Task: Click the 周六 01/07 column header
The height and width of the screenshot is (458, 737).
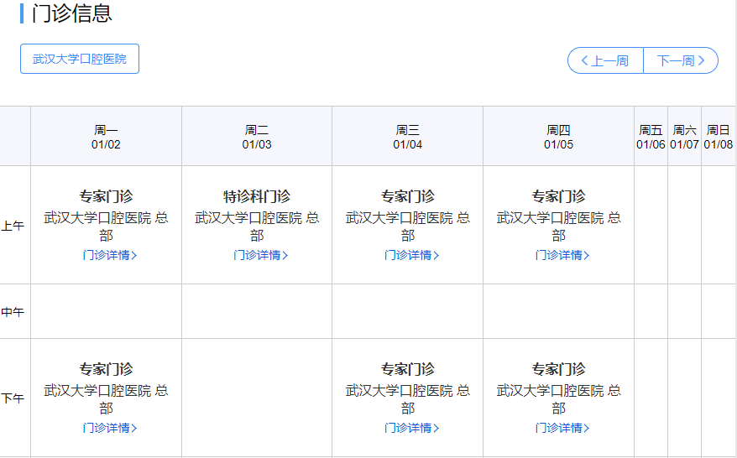Action: pyautogui.click(x=684, y=137)
